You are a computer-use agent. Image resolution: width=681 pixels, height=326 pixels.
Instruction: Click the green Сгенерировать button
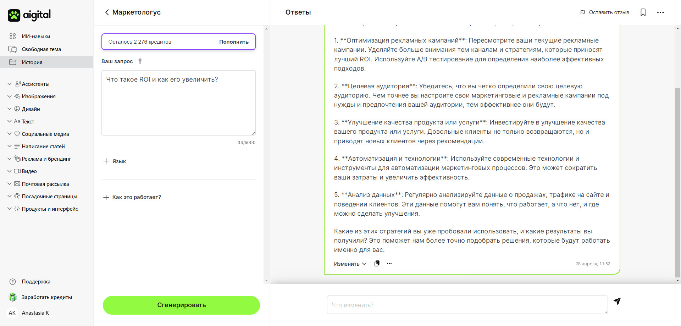181,305
